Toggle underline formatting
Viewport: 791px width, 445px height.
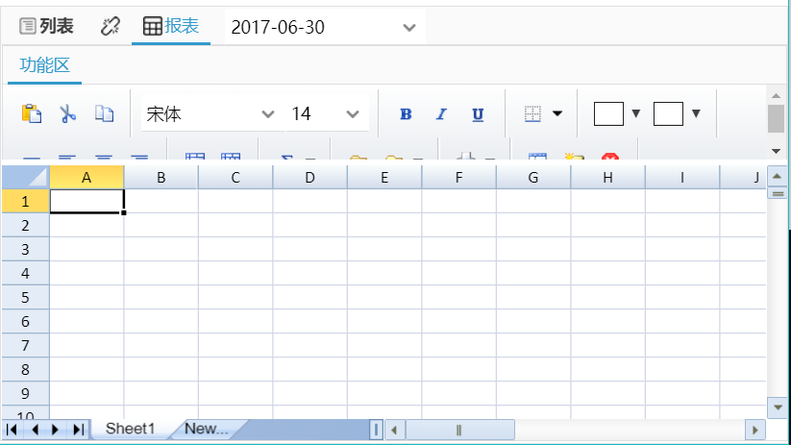478,114
